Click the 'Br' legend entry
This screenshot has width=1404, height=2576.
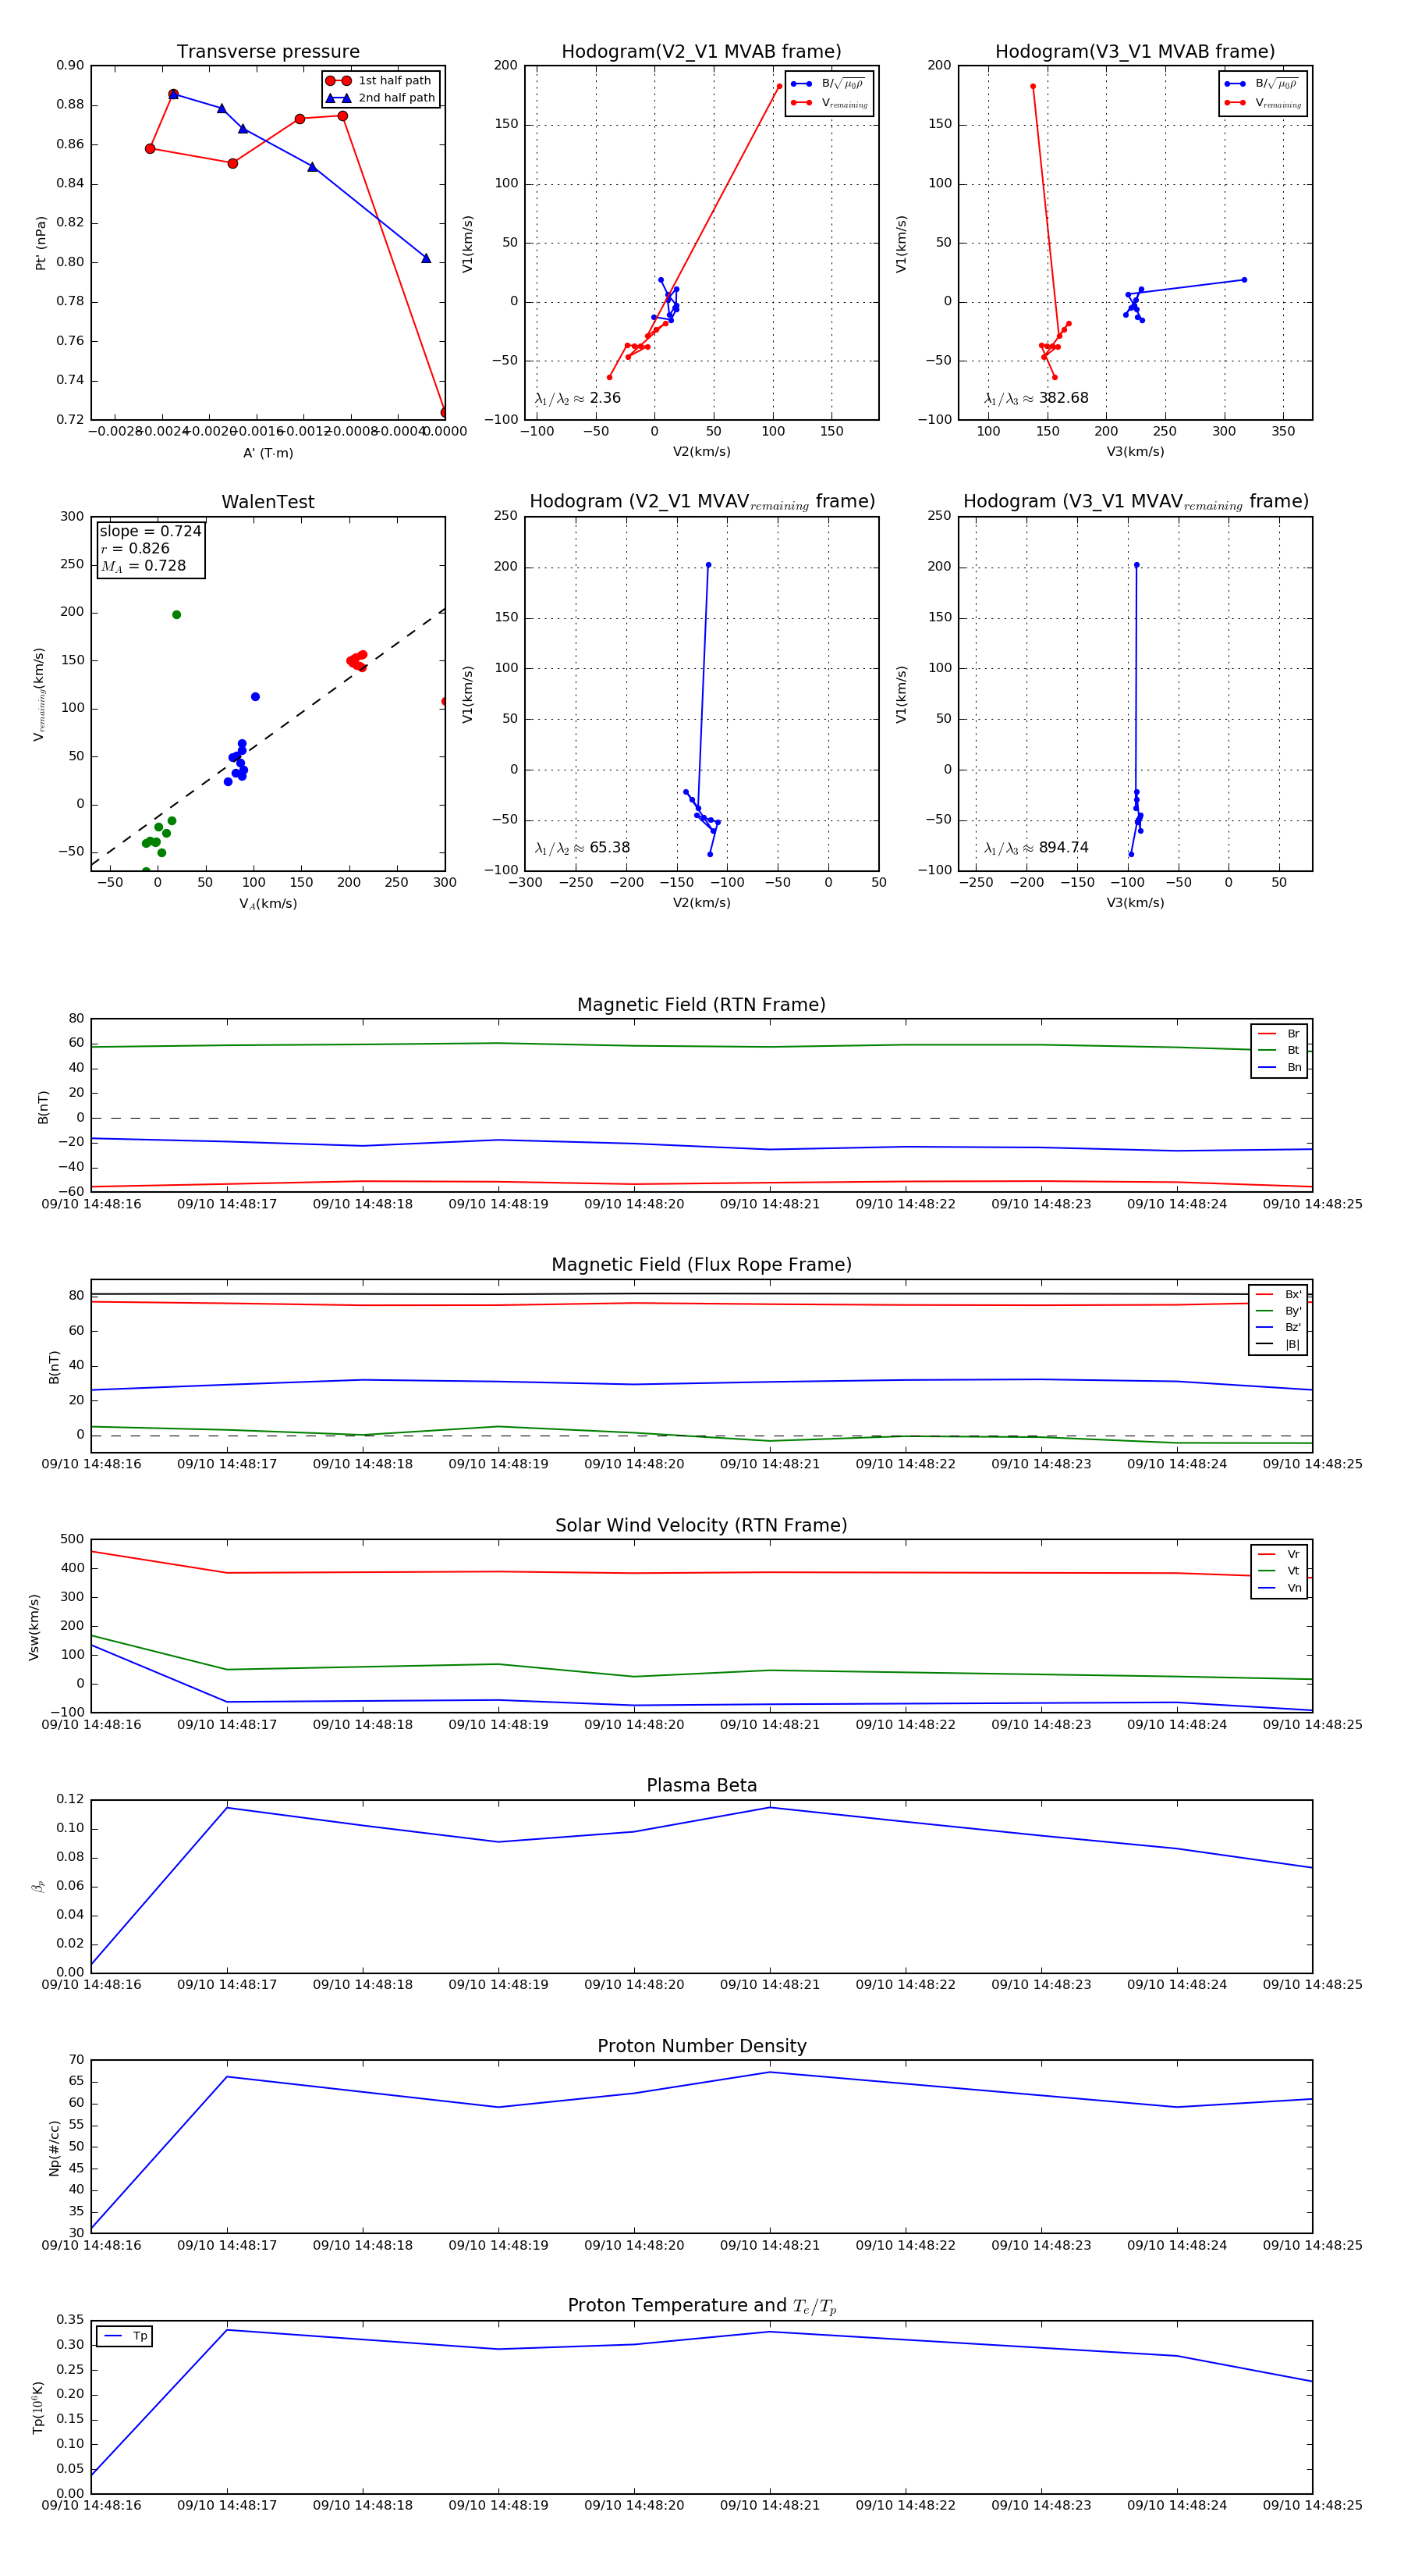1279,1034
